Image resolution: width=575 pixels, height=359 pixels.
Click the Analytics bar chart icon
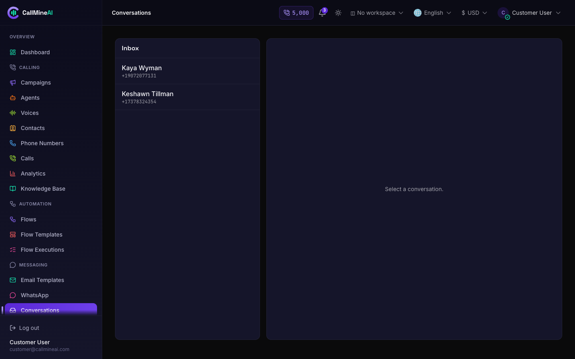[x=13, y=174]
